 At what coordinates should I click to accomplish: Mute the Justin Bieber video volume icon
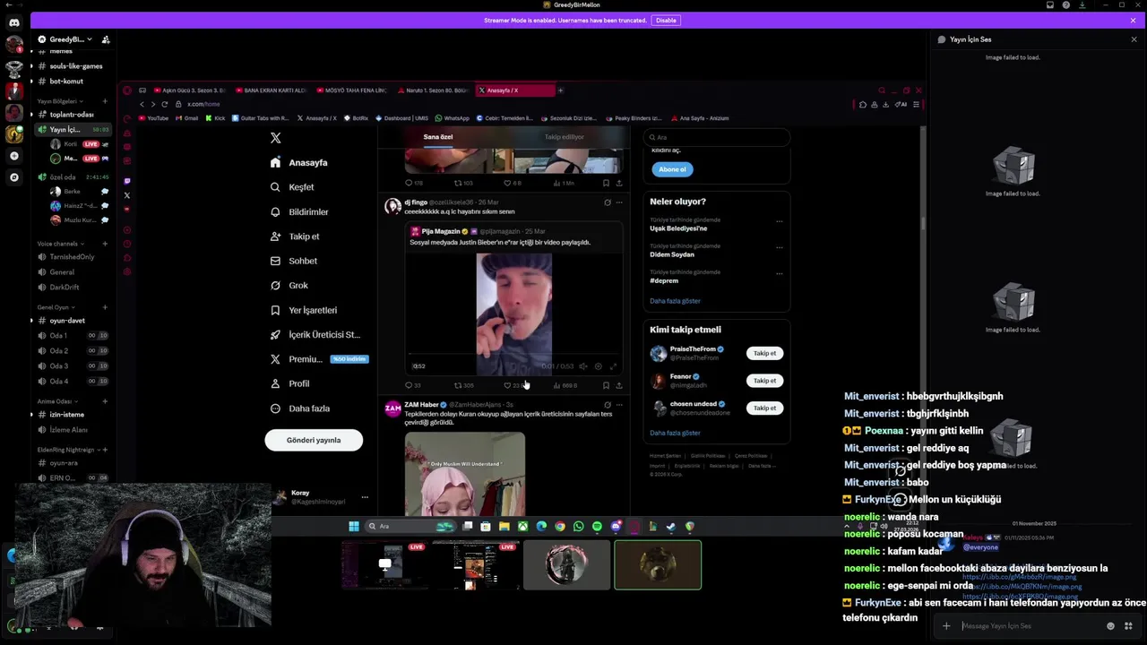(x=583, y=366)
